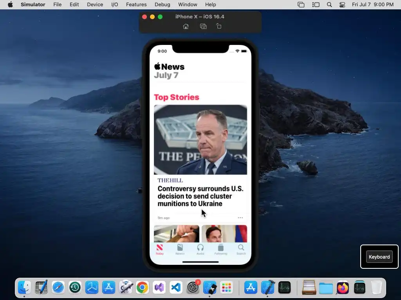This screenshot has width=401, height=300.
Task: Click the Simulator home button icon
Action: point(186,26)
